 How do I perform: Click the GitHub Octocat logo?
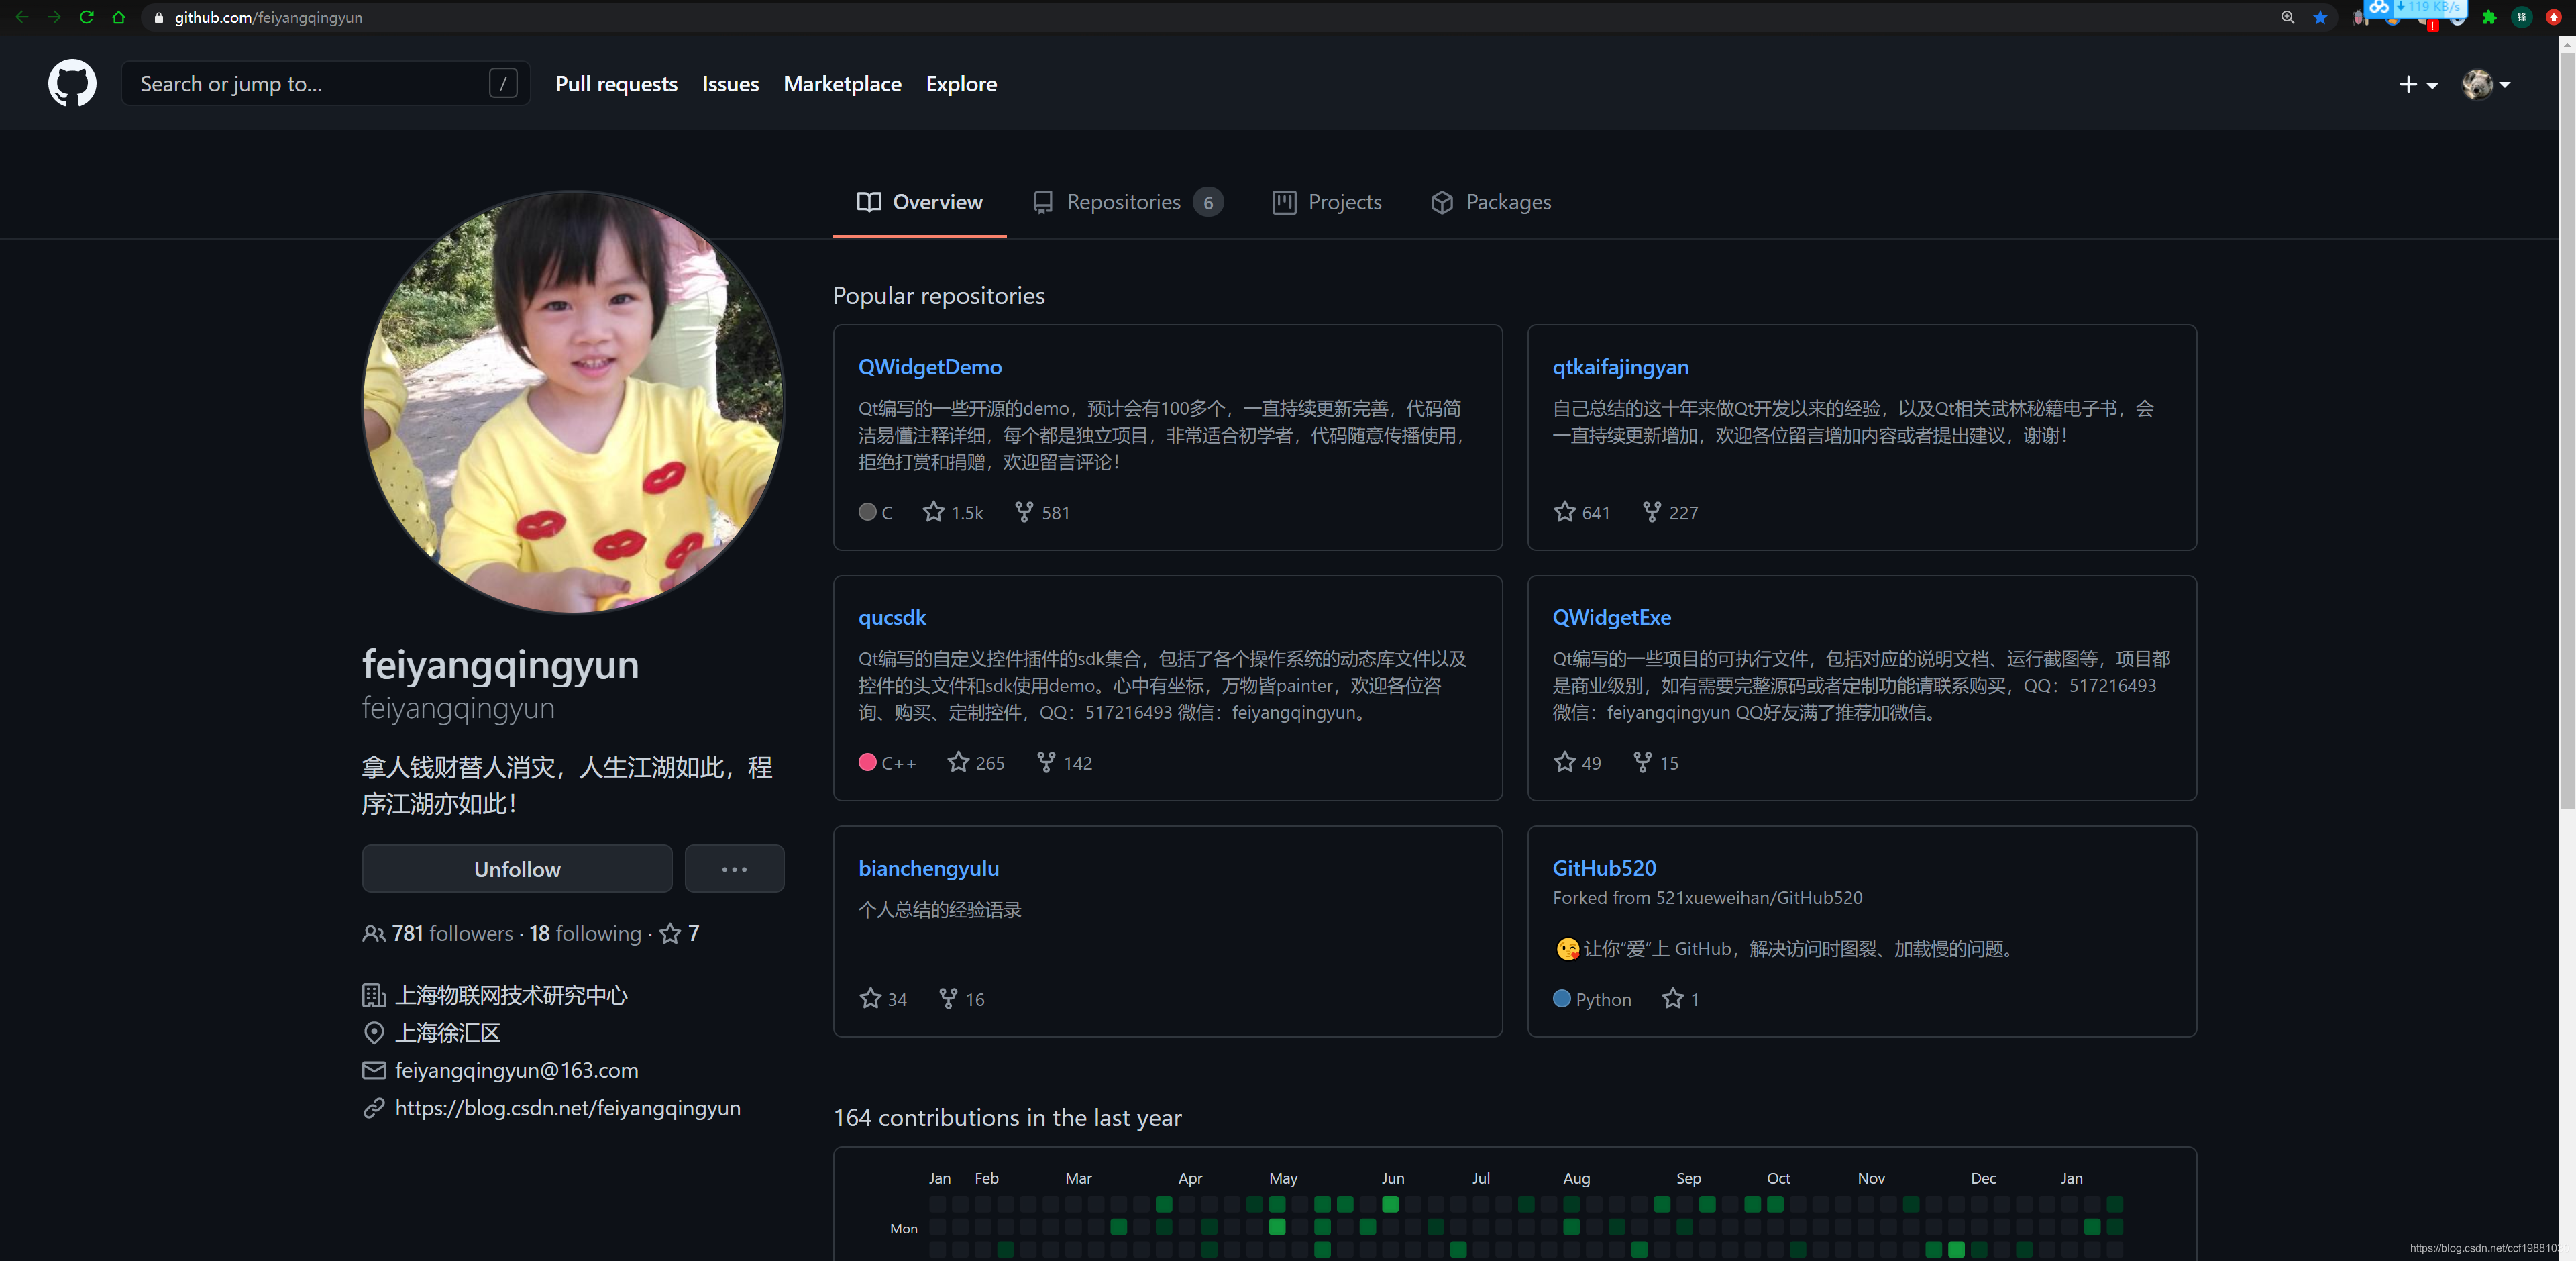click(72, 83)
